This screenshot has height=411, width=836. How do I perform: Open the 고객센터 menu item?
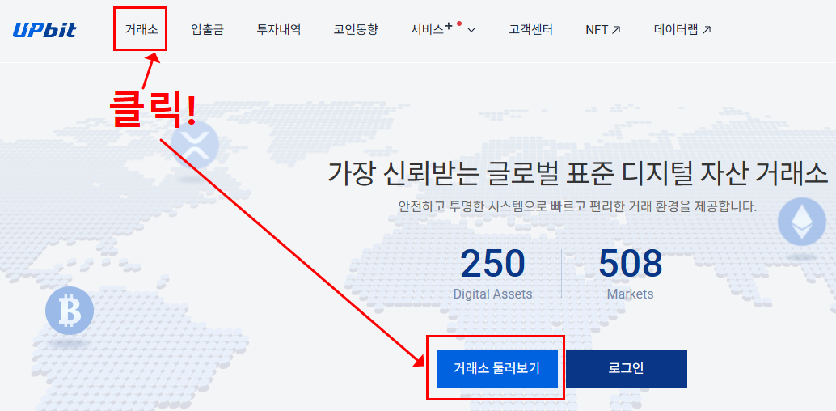pyautogui.click(x=530, y=30)
